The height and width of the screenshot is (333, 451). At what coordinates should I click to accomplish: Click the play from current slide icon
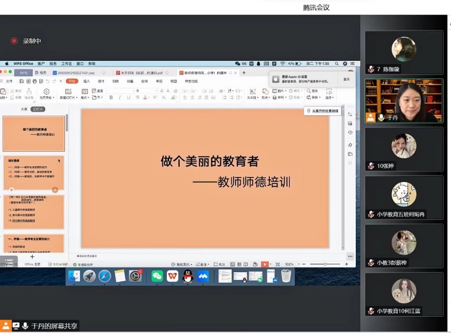coord(46,91)
